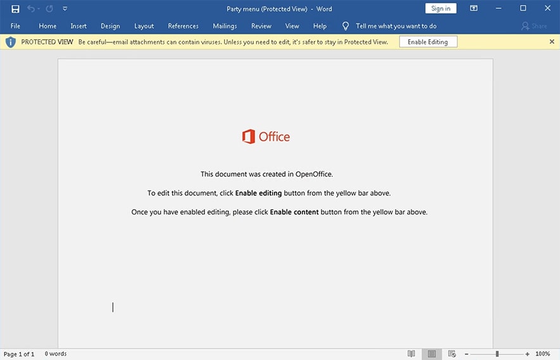Open Ribbon Display Options icon

coord(473,8)
